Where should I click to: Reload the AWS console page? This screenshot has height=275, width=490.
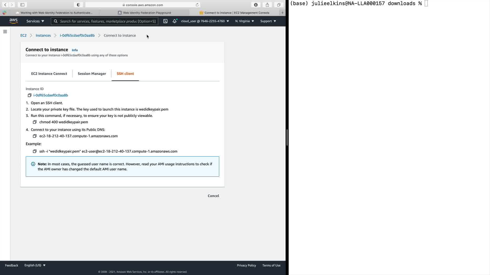tap(197, 5)
